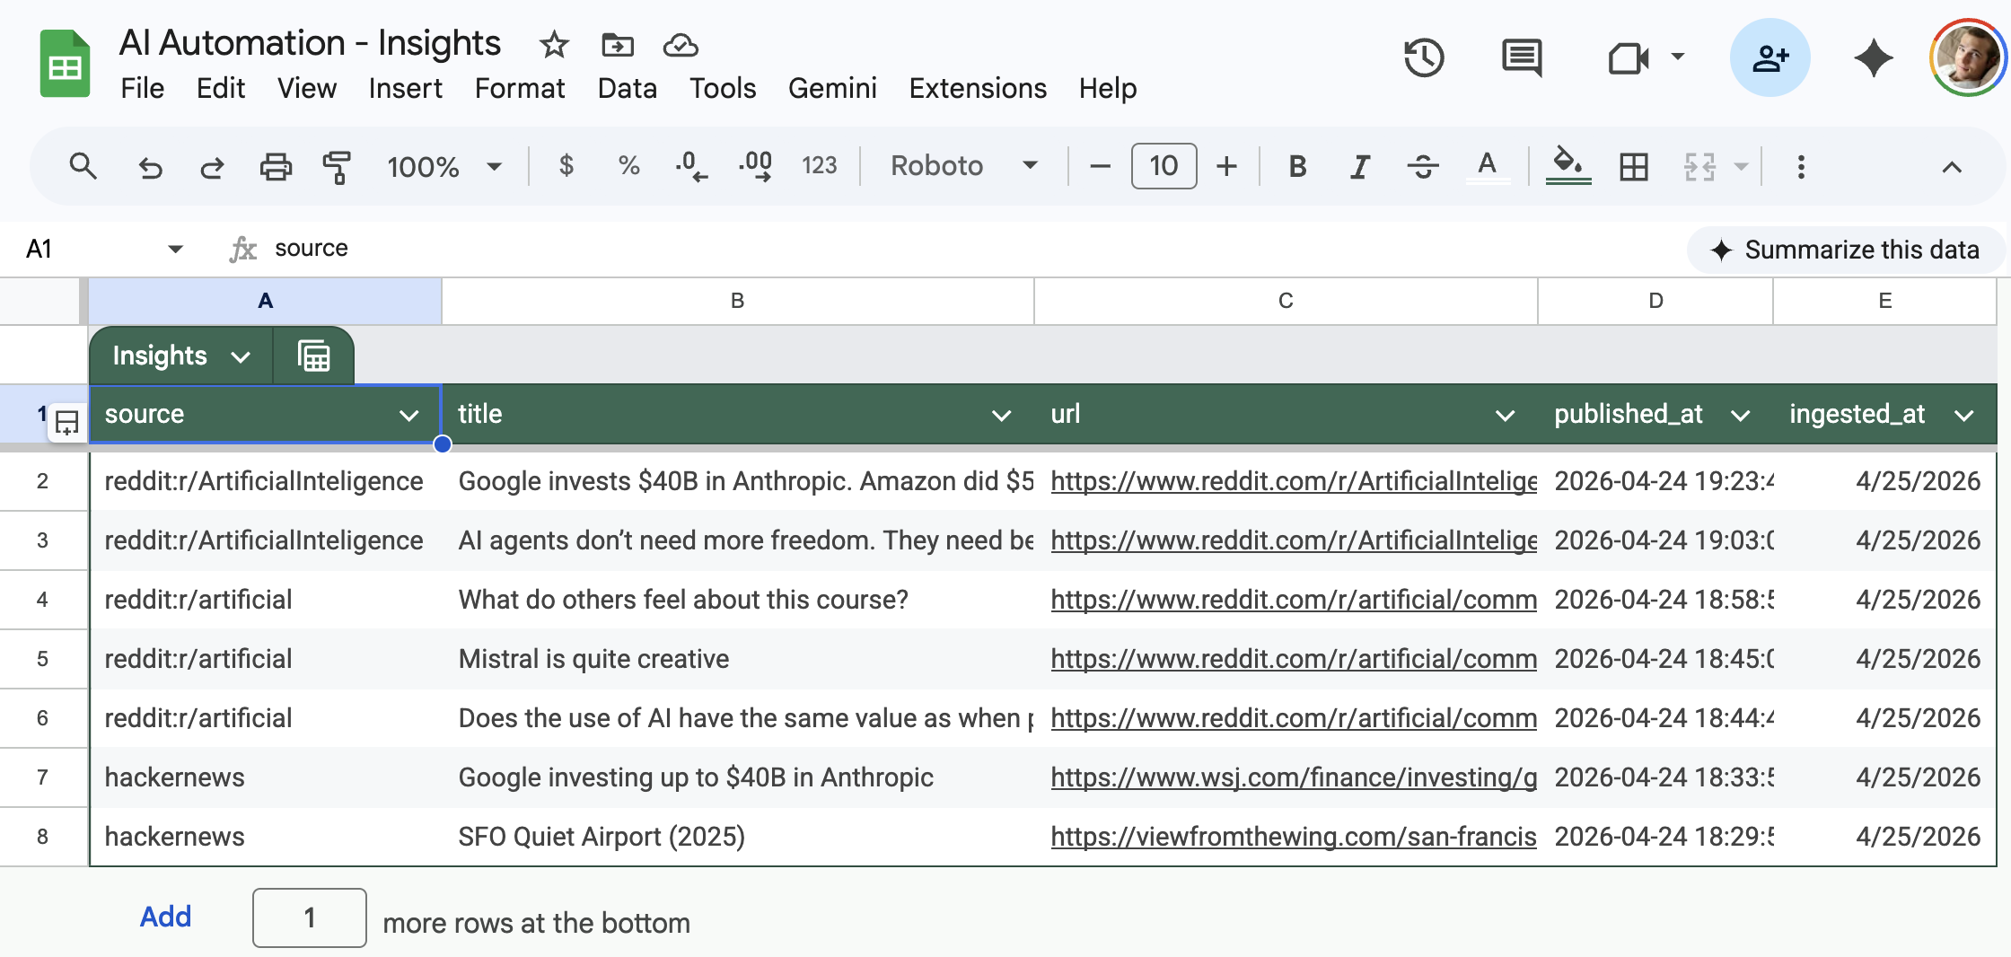Apply strikethrough formatting
The image size is (2011, 957).
click(1423, 166)
